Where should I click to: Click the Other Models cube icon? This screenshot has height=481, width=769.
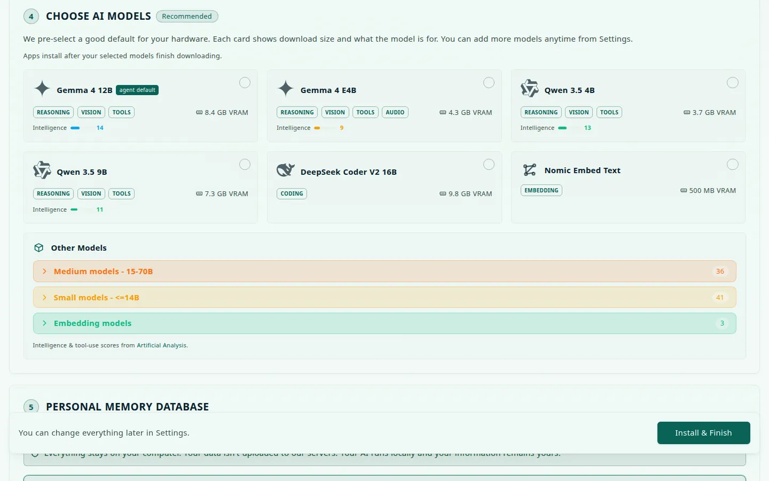(39, 248)
